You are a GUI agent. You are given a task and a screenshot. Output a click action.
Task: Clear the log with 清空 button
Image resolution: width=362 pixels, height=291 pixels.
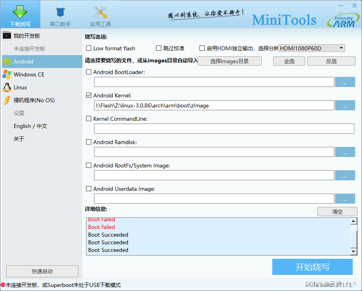pos(337,212)
